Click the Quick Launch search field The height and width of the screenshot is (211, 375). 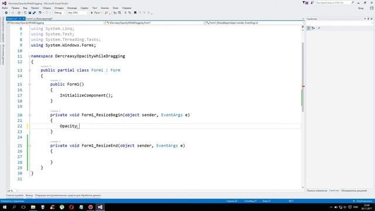pyautogui.click(x=335, y=2)
